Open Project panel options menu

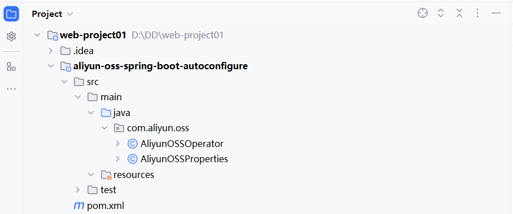(x=477, y=14)
